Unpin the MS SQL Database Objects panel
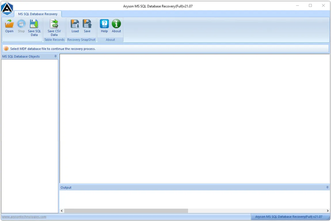Viewport: 331px width, 221px height. click(x=55, y=56)
